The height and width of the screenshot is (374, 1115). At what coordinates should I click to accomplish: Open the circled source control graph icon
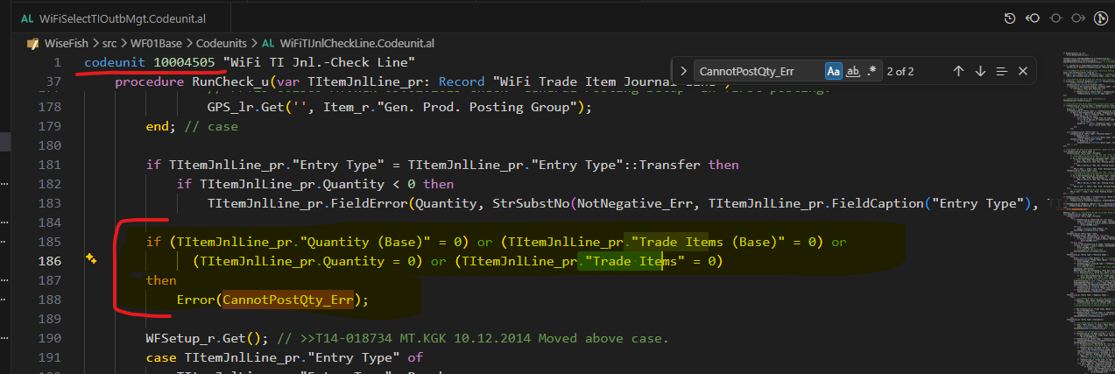tap(1099, 18)
